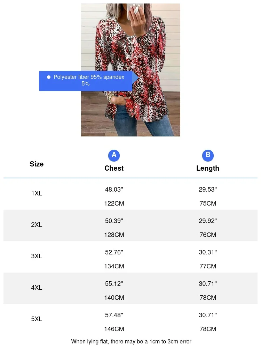Screen dimensions: 261x349
Task: Click the 5XL size row label
Action: click(37, 319)
